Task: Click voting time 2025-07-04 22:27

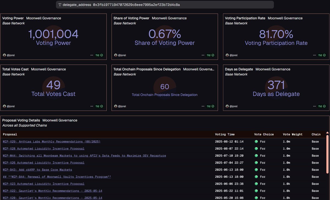Action: tap(229, 163)
